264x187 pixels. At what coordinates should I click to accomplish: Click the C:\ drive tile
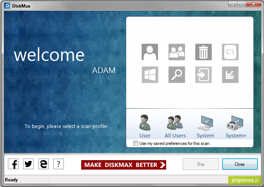(x=230, y=52)
